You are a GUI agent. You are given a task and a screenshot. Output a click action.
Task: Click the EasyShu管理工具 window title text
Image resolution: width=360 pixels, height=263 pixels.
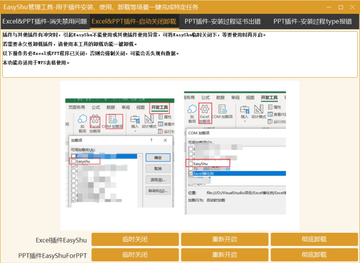[101, 7]
